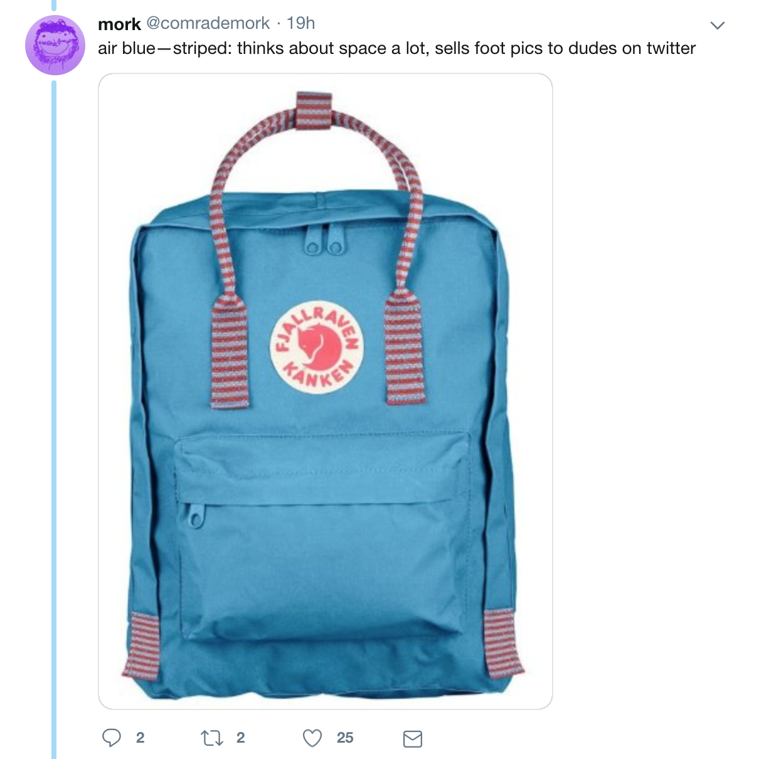Click the light blue thread line below avatar
759x759 pixels.
[x=54, y=419]
